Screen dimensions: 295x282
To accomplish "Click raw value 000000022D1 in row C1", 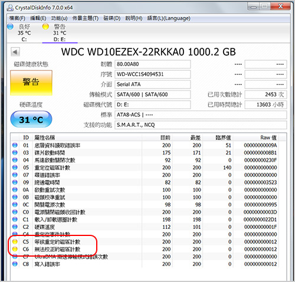I will tap(260, 219).
